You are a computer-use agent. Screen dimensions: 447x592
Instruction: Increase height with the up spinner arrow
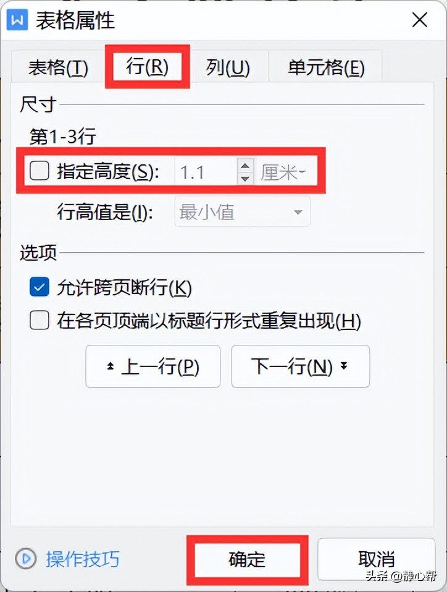point(245,166)
